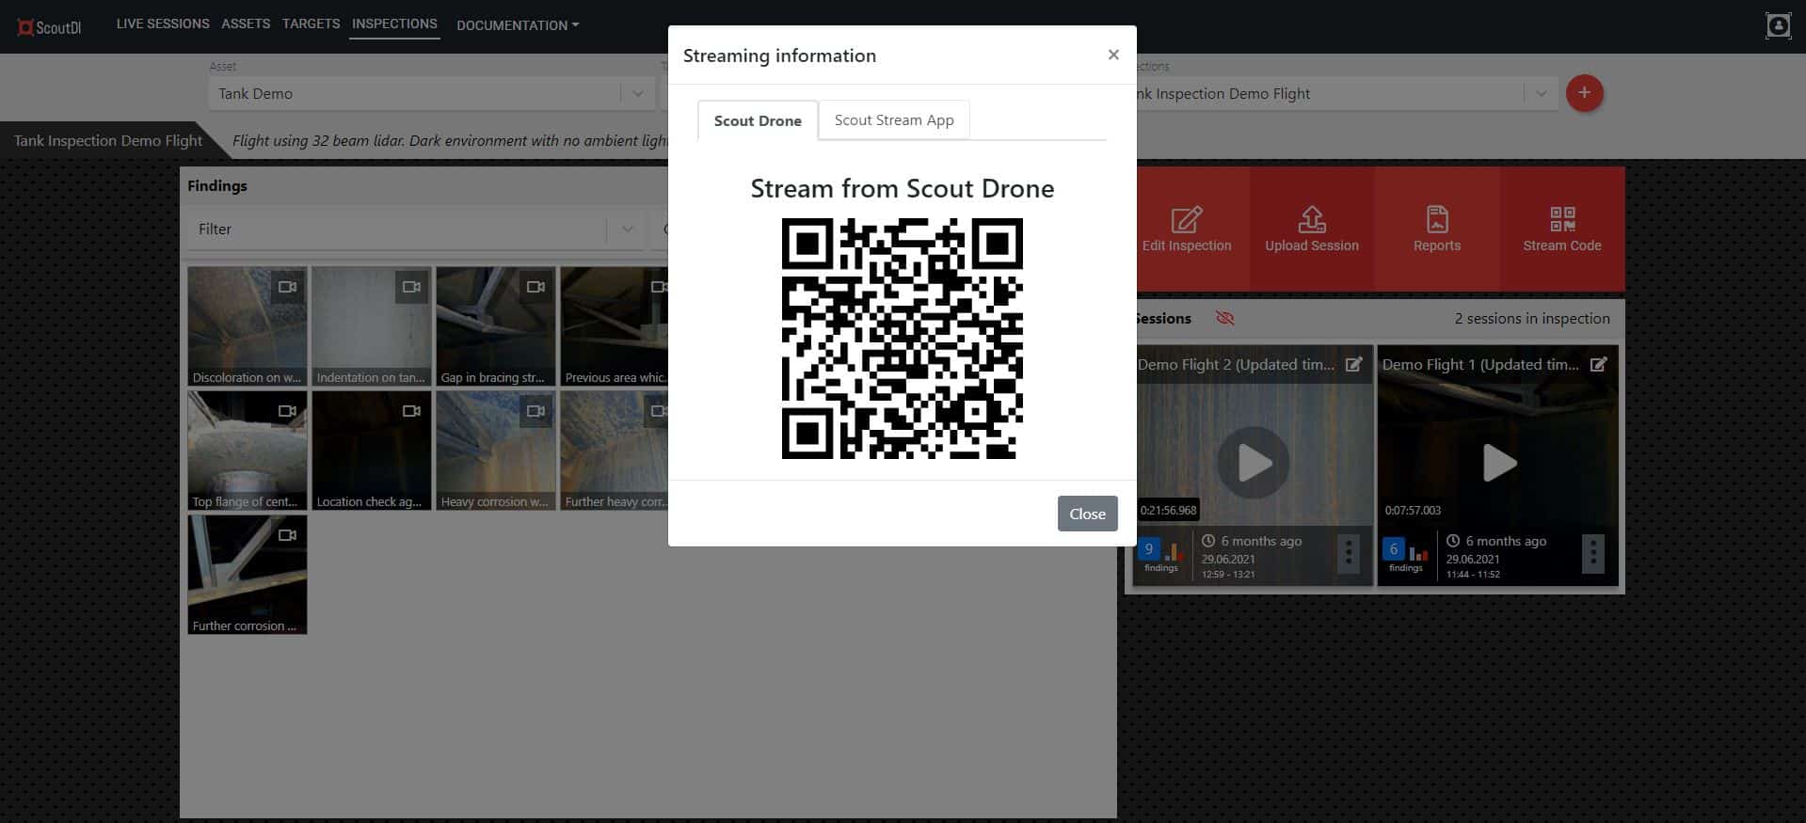1806x823 pixels.
Task: Click video icon on Gap in bracing finding
Action: coord(535,287)
